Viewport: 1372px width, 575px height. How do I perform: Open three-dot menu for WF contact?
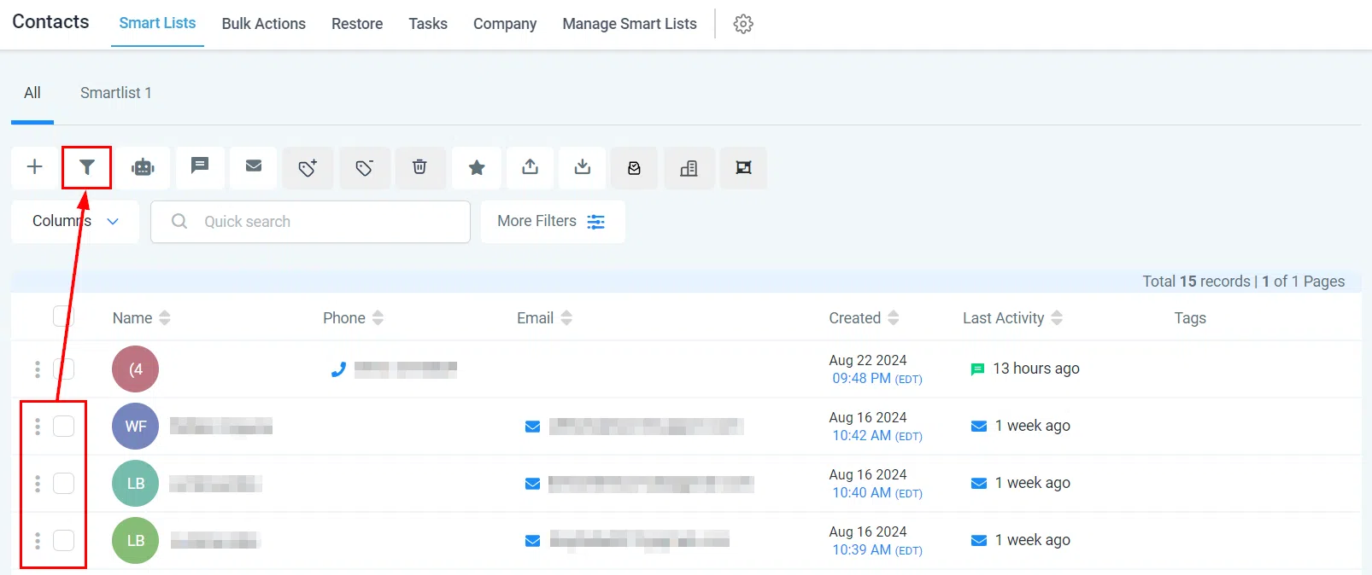(37, 426)
